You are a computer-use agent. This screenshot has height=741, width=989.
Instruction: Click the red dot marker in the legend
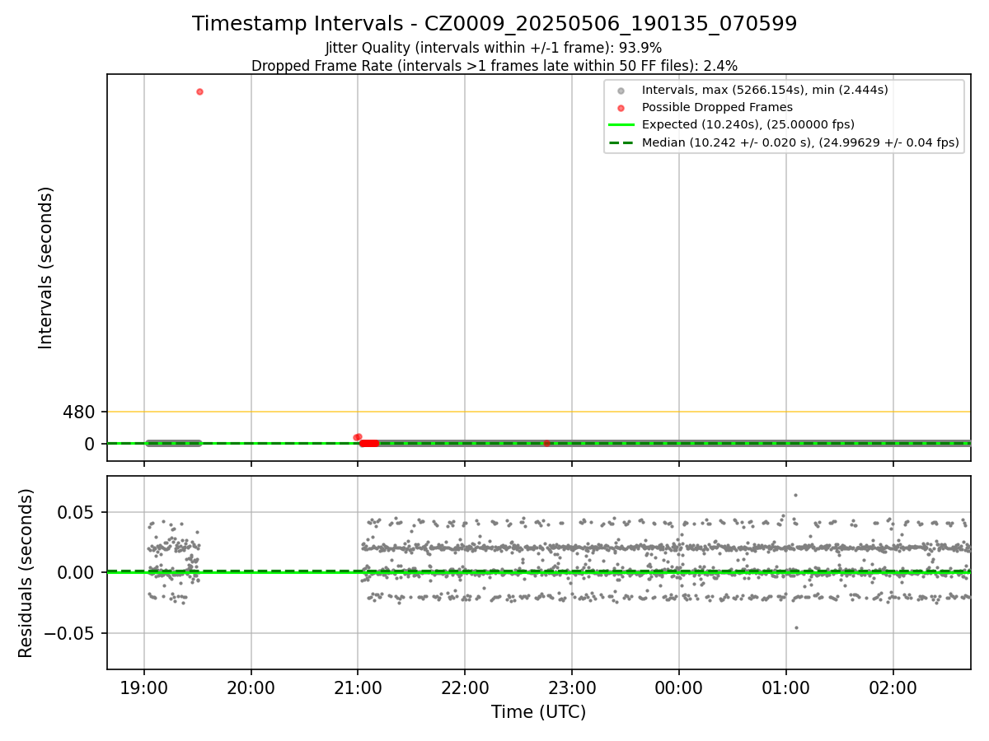point(621,108)
